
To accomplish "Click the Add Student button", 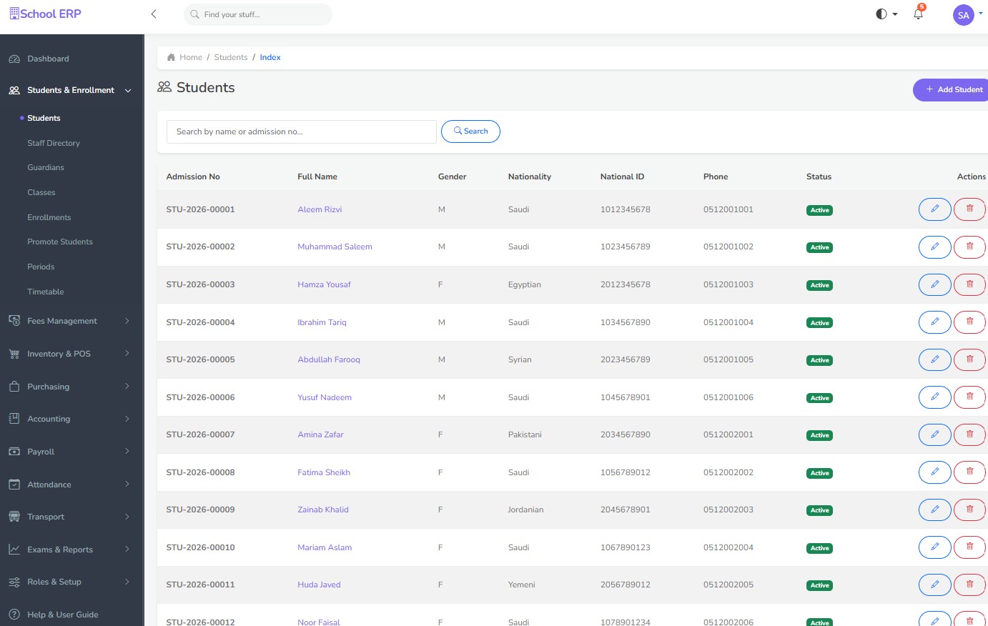I will click(x=952, y=89).
